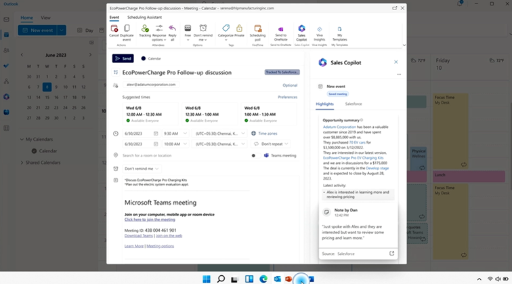
Task: Open Microsoft Edge from taskbar
Action: 263,279
